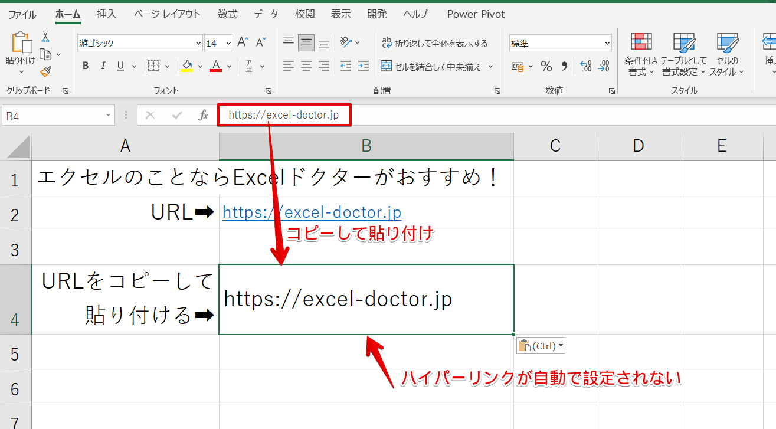The height and width of the screenshot is (429, 776).
Task: Switch to the データ tab
Action: pos(266,14)
